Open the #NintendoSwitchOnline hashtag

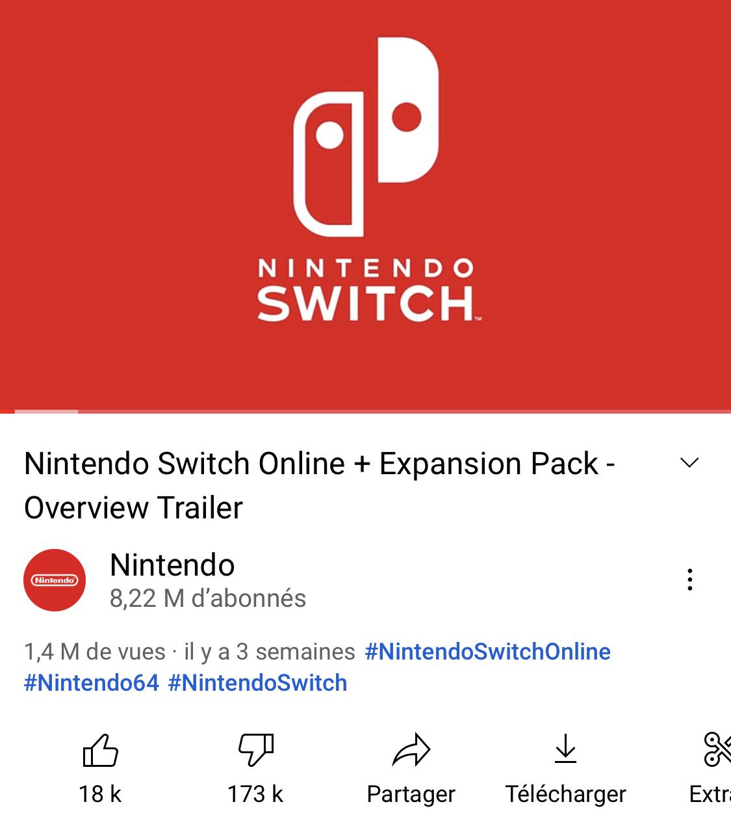(488, 651)
